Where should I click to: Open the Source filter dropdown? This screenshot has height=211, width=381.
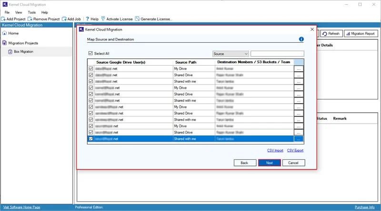click(x=231, y=54)
